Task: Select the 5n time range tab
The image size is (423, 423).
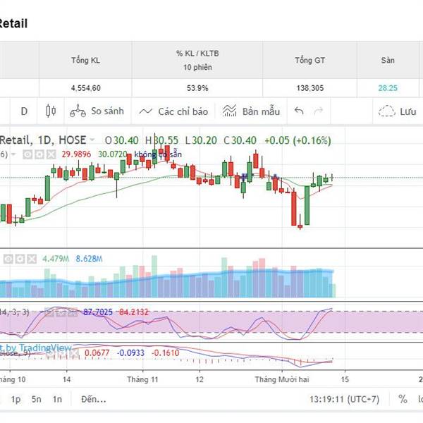Action: [36, 399]
